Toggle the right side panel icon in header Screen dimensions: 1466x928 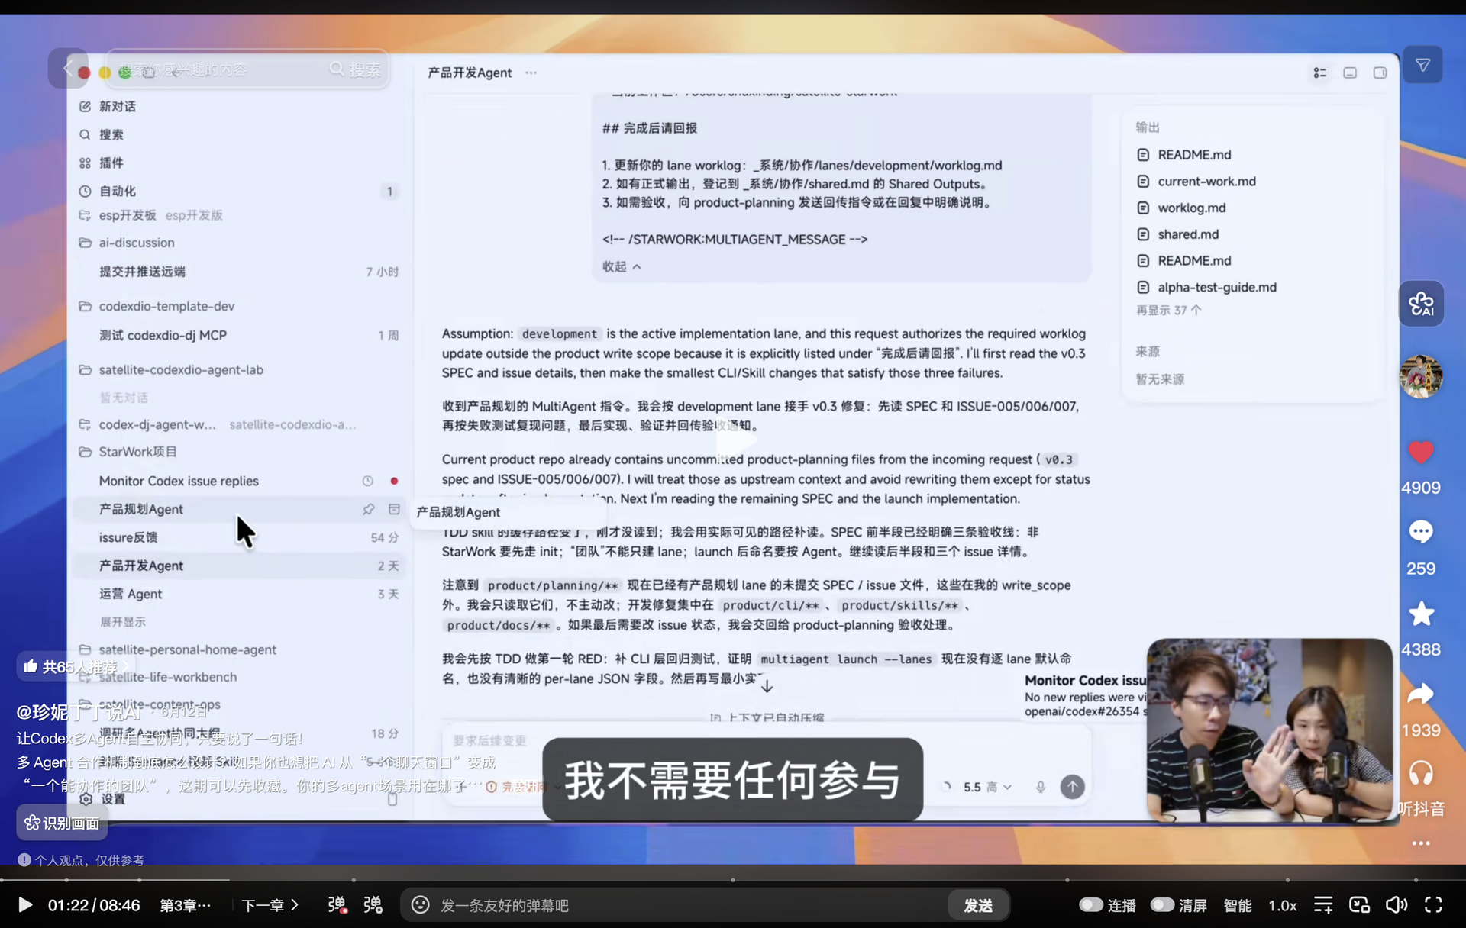(x=1380, y=72)
